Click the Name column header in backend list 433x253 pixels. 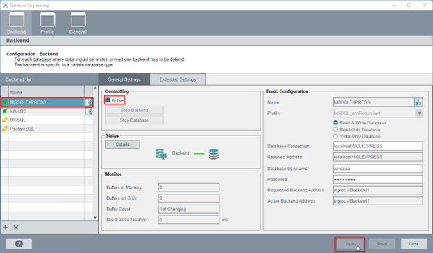pyautogui.click(x=46, y=92)
